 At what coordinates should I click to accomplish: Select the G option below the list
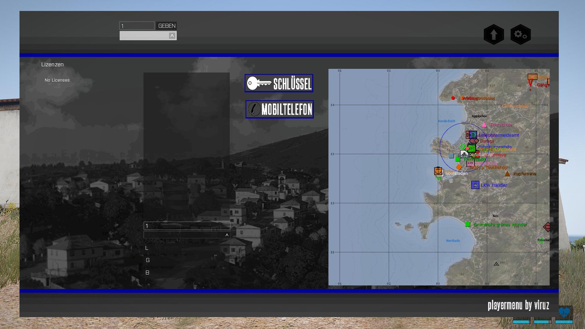click(x=148, y=260)
